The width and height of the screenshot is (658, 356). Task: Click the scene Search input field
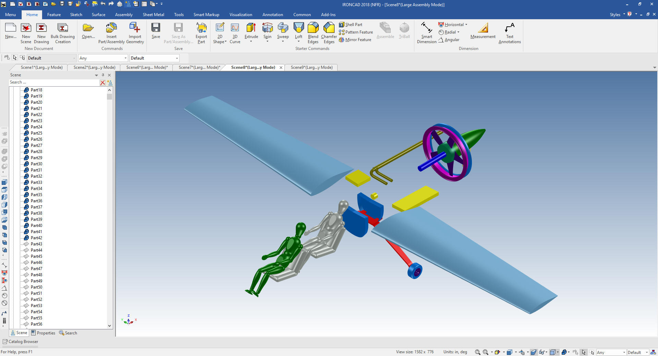tap(53, 82)
